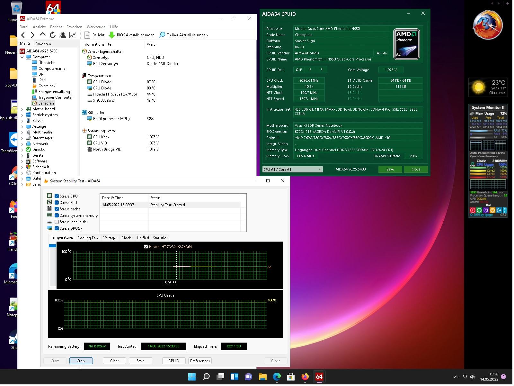This screenshot has height=386, width=514.
Task: Stop the stability test
Action: [81, 361]
